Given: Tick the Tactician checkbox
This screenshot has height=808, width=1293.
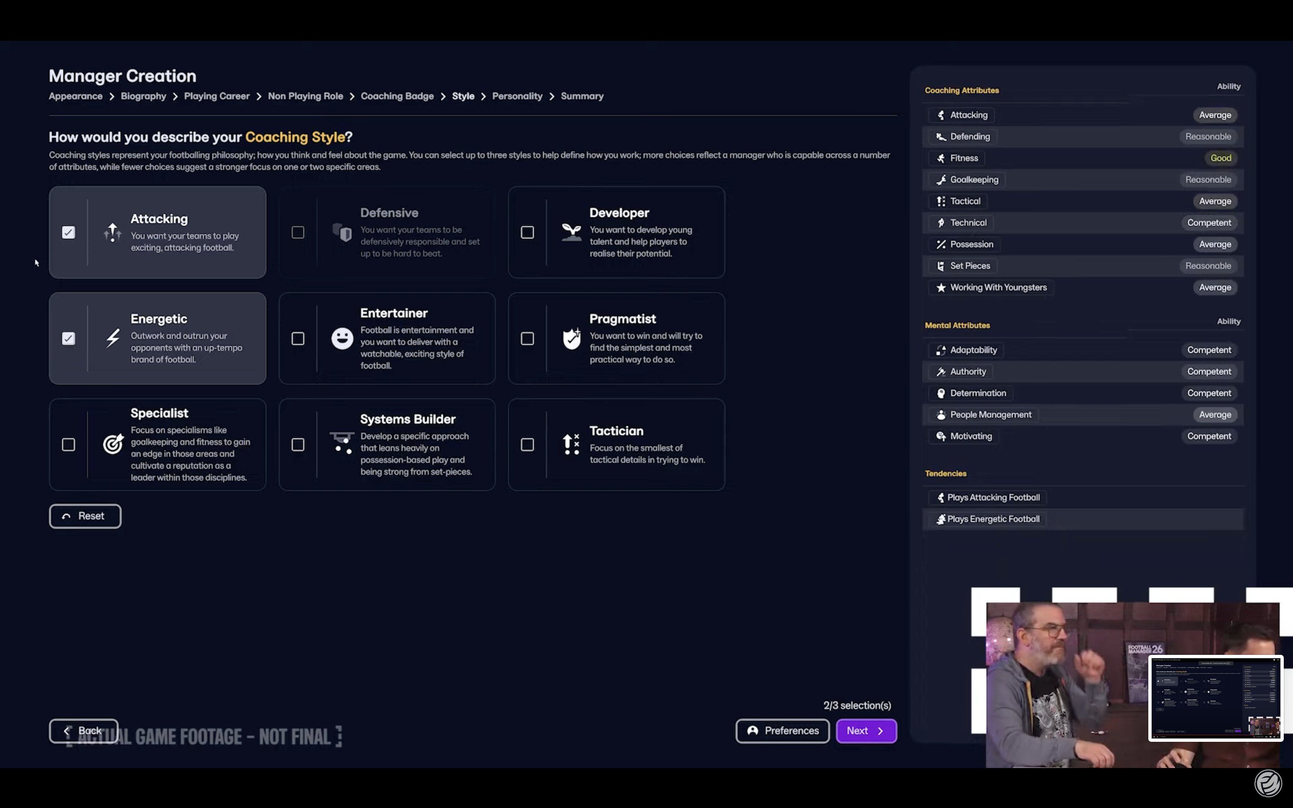Looking at the screenshot, I should (x=527, y=445).
